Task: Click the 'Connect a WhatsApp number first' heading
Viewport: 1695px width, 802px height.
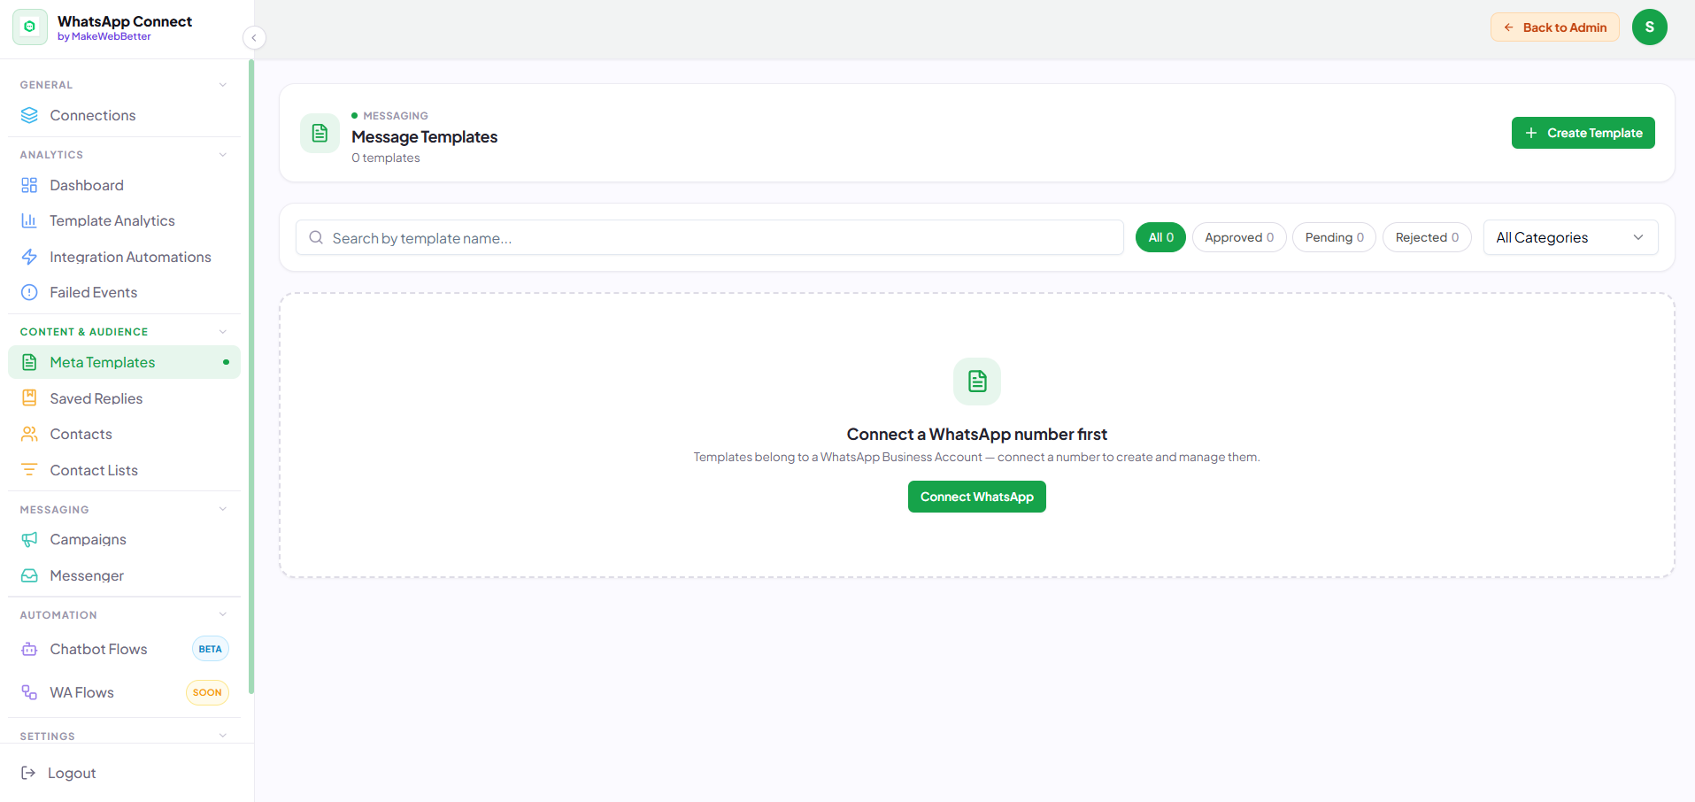Action: coord(976,434)
